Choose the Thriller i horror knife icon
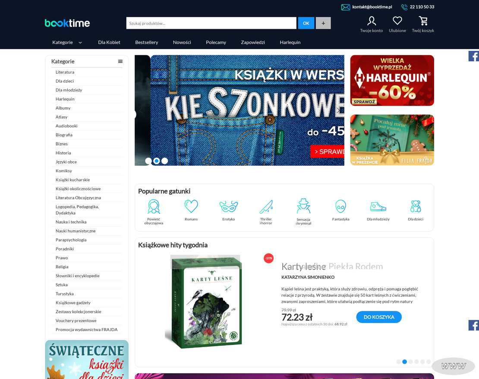This screenshot has height=379, width=479. 266,207
